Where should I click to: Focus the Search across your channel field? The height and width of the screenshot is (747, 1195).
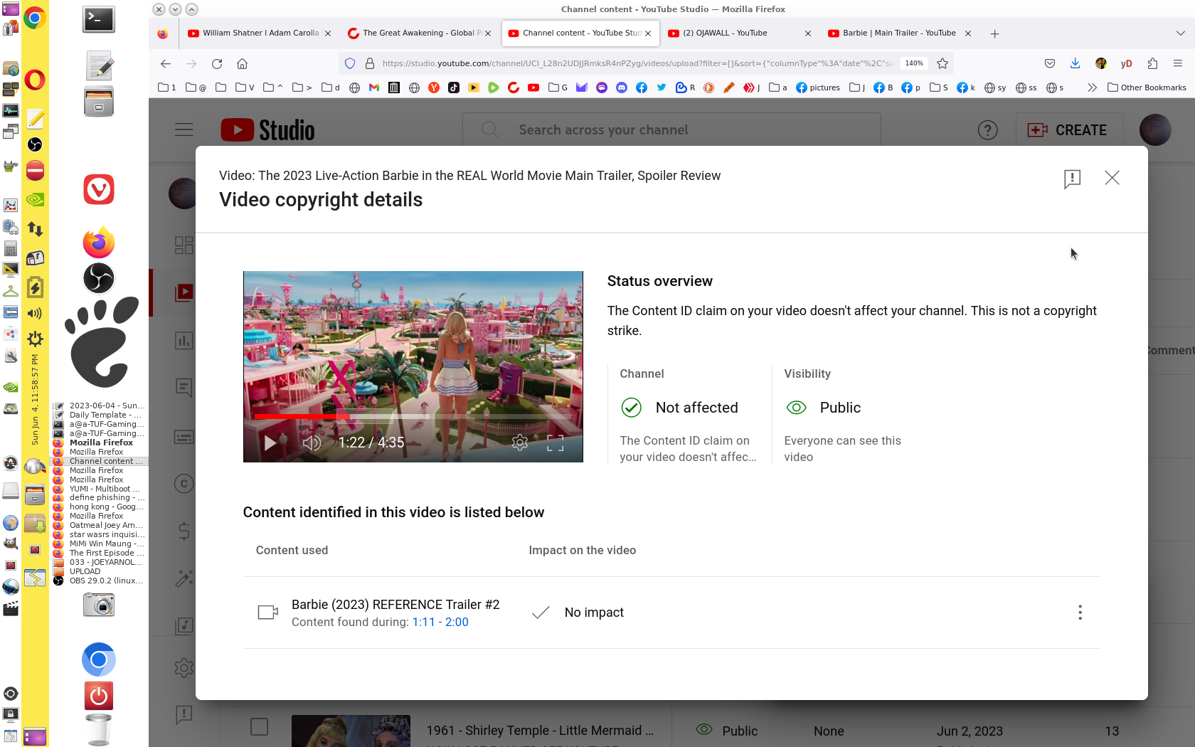[672, 130]
